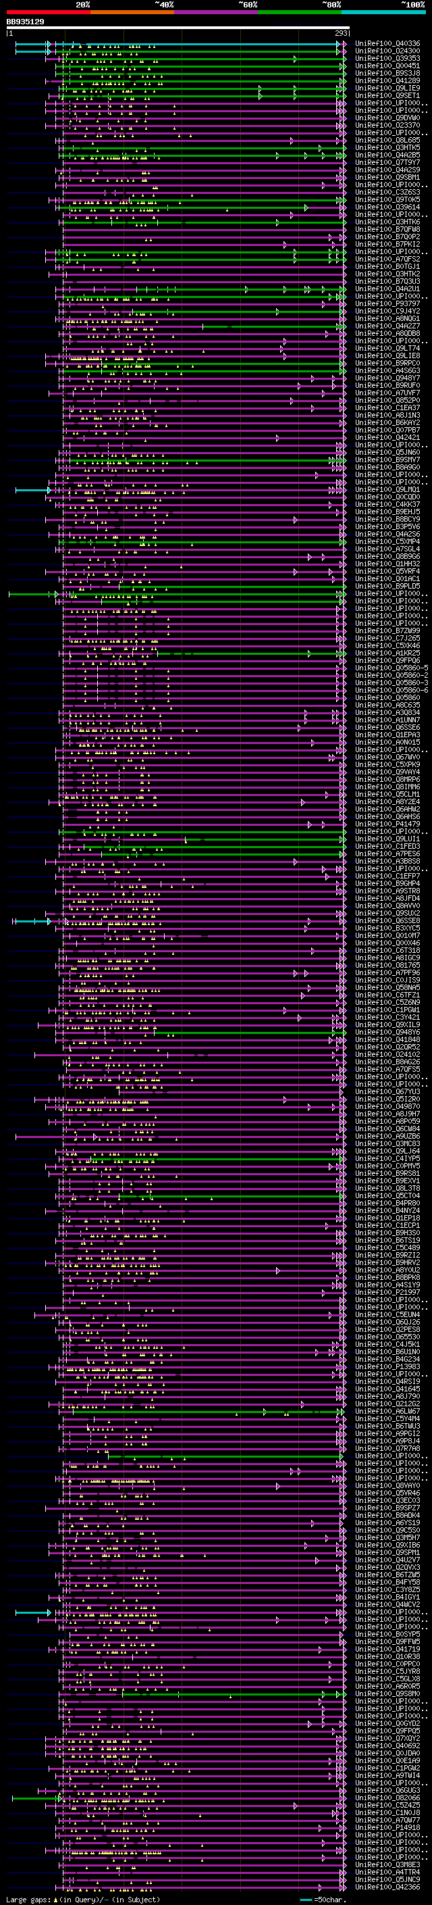Open hit UniRef100_B9S3J8

387,73
